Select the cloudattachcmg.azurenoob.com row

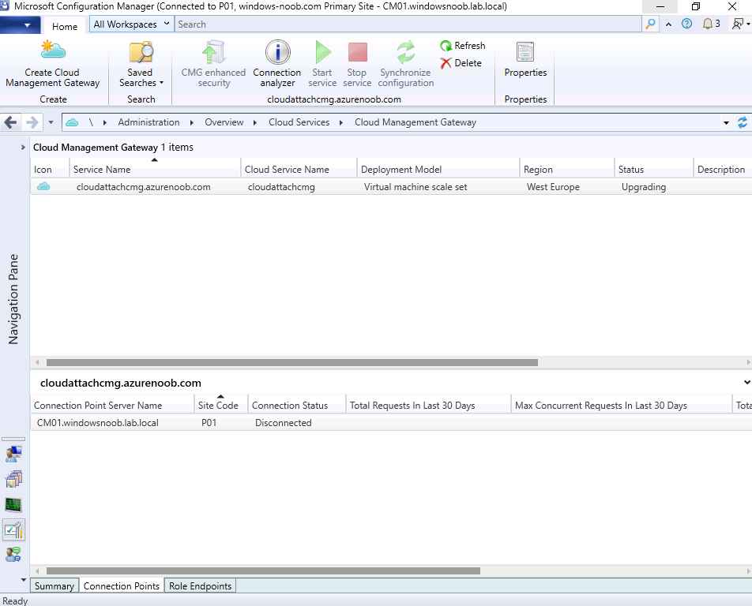tap(391, 187)
